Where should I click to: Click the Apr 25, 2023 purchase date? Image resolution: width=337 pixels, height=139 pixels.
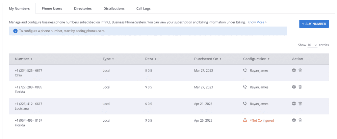click(203, 120)
